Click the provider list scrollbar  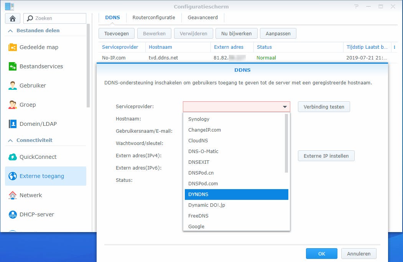(x=286, y=143)
